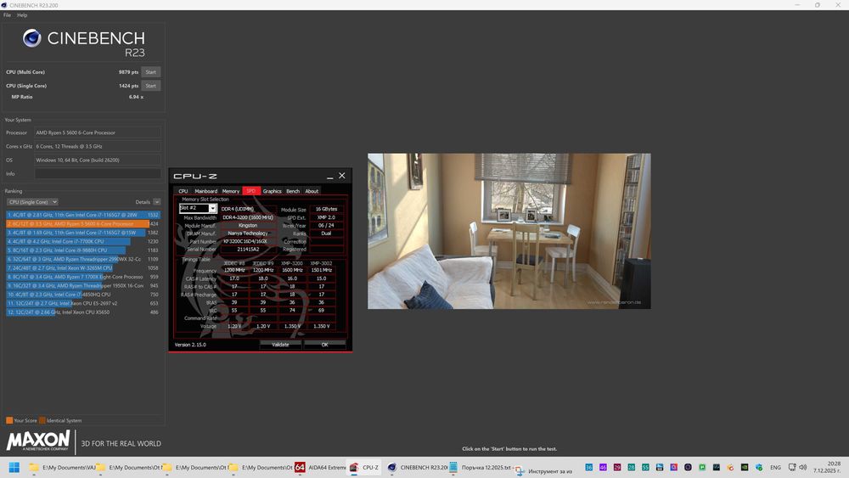Select ranking row 1 Intel Core i7-1165G7 @ 28W
The height and width of the screenshot is (478, 849).
coord(83,215)
